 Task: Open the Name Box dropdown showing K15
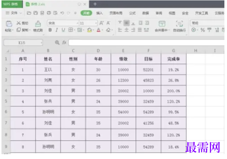42,43
